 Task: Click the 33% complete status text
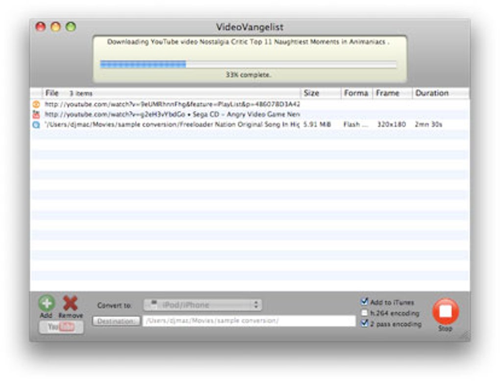click(x=249, y=75)
